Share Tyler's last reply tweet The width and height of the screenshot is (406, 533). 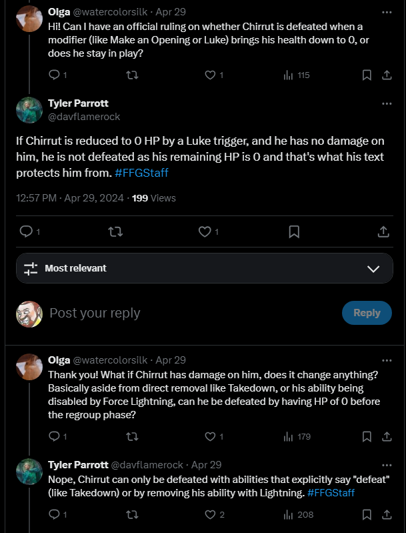[x=387, y=514]
